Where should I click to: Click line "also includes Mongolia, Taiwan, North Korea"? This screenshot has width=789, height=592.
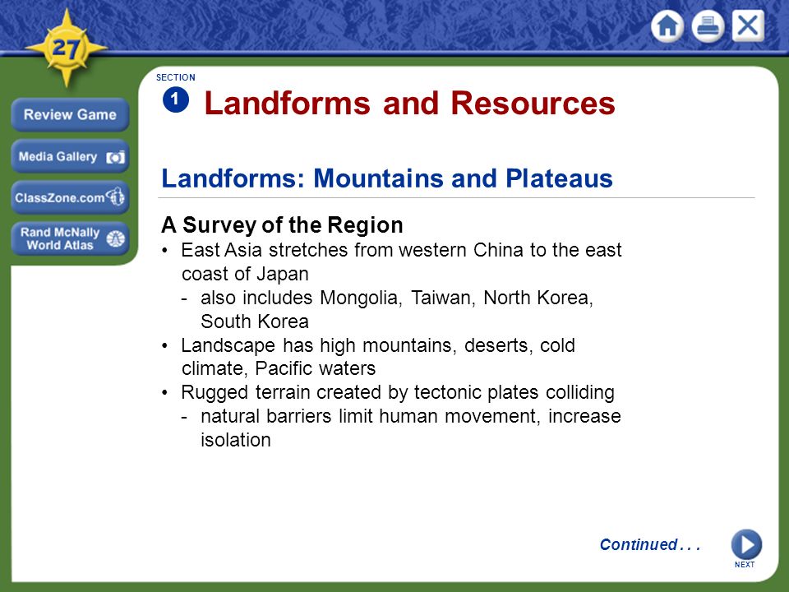397,298
